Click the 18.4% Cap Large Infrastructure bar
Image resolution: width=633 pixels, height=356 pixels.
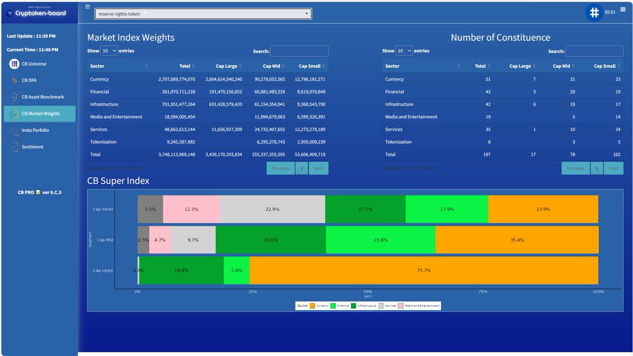tap(181, 270)
